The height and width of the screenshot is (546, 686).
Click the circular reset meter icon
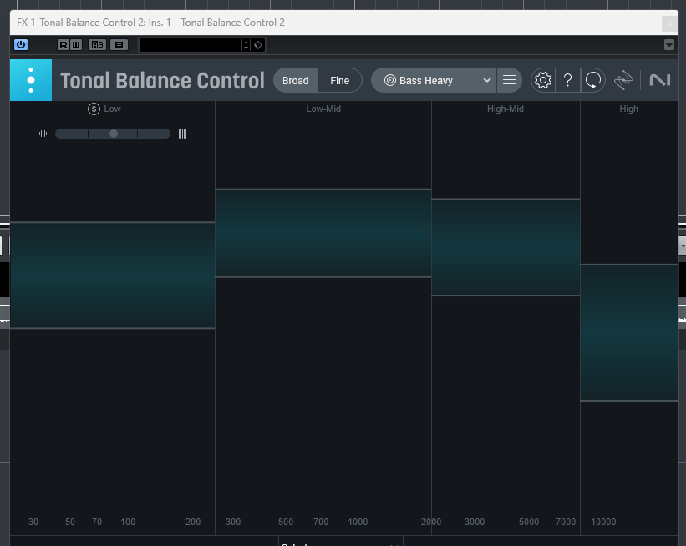point(593,80)
